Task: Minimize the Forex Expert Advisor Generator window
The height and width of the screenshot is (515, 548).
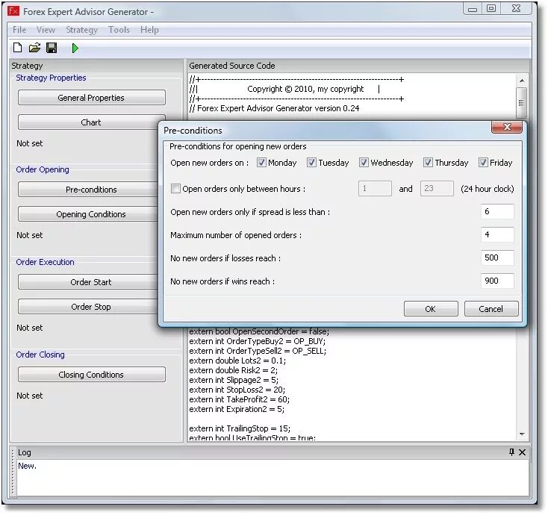Action: [473, 8]
